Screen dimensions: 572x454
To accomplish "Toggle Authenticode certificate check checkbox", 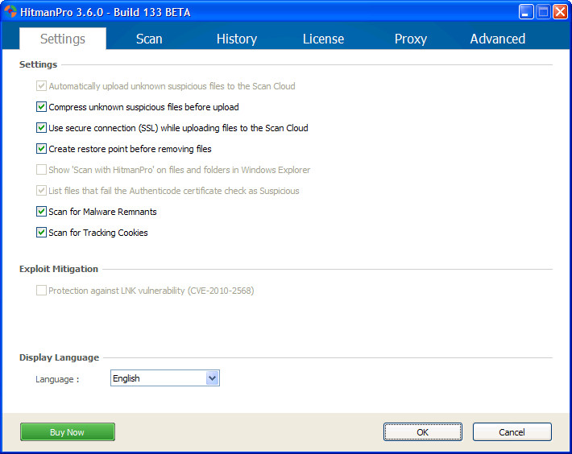I will [x=41, y=191].
